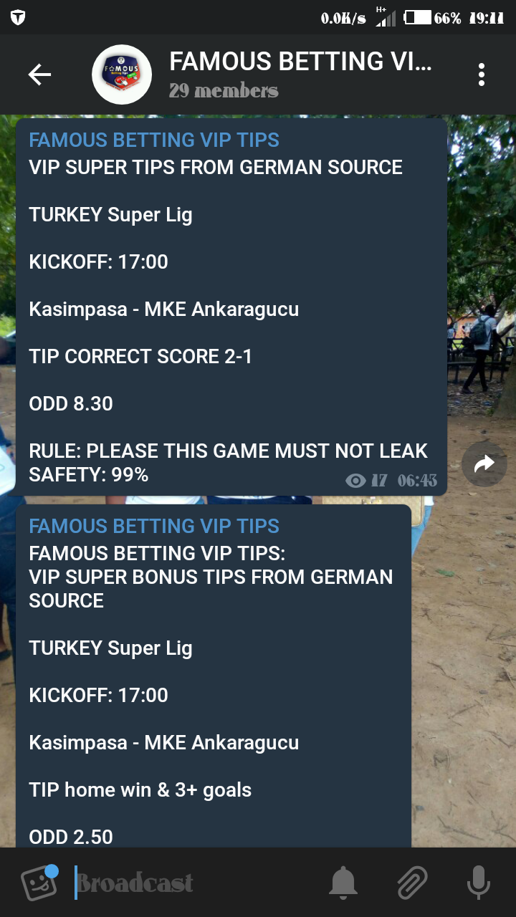
Task: Tap the battery indicator in the status bar
Action: point(418,17)
